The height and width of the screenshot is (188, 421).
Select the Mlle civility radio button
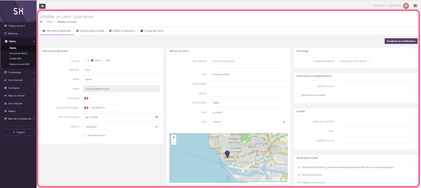tap(103, 60)
